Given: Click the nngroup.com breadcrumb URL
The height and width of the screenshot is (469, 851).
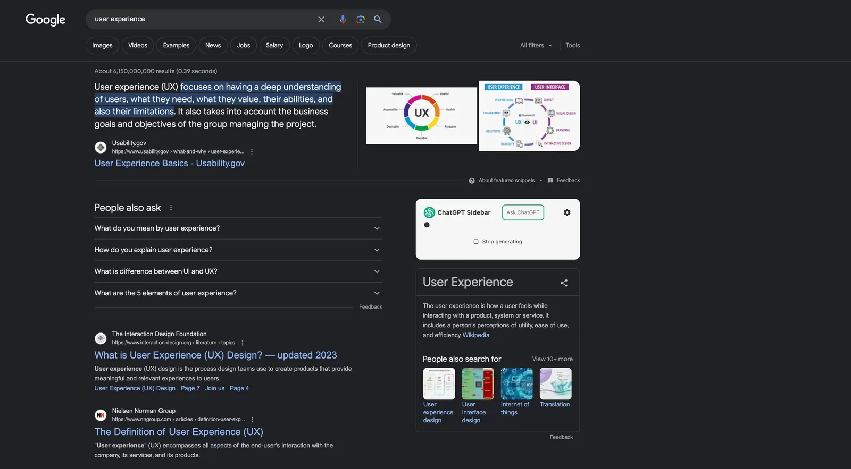Looking at the screenshot, I should click(178, 419).
